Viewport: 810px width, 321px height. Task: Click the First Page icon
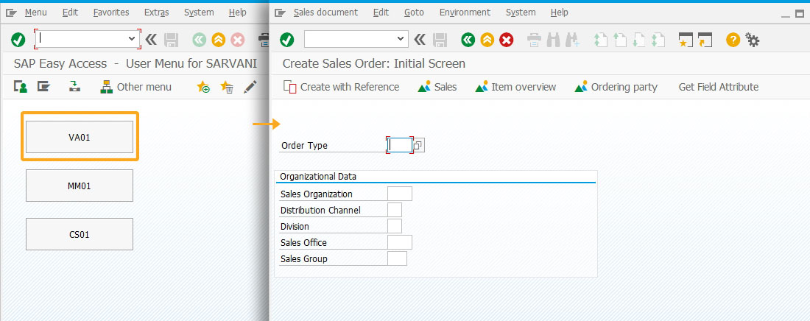pos(600,40)
